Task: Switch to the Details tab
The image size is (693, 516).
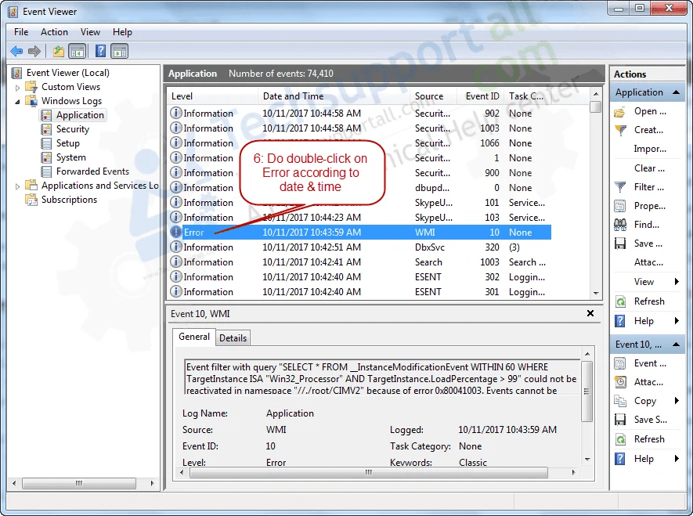Action: (x=233, y=338)
